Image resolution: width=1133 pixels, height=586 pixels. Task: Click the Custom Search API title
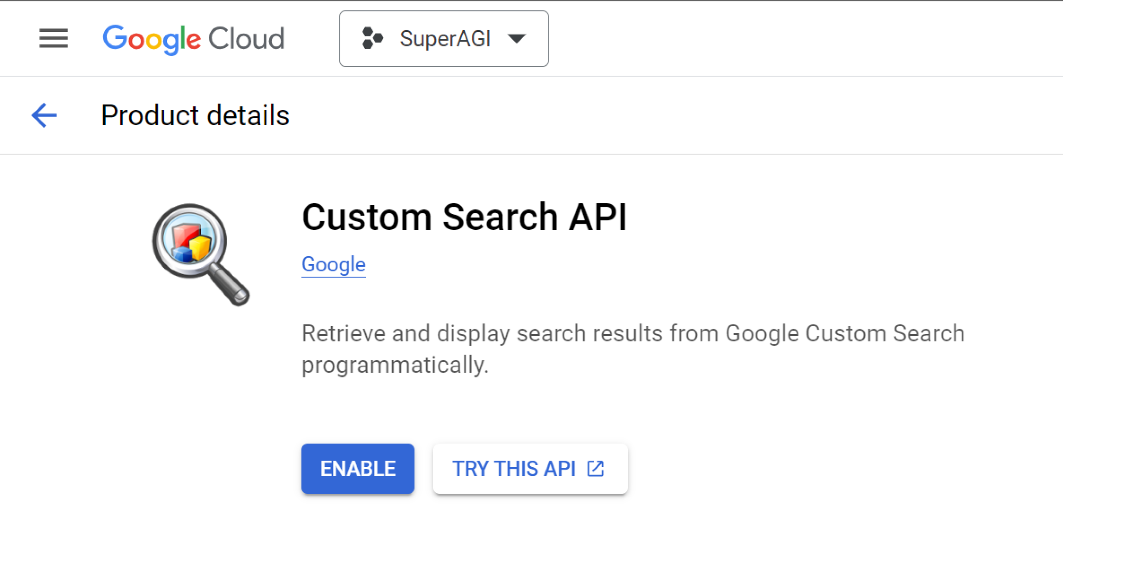(465, 216)
